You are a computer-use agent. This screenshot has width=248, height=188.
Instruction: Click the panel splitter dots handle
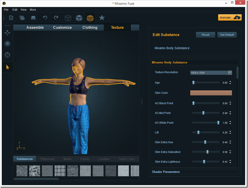click(x=142, y=102)
